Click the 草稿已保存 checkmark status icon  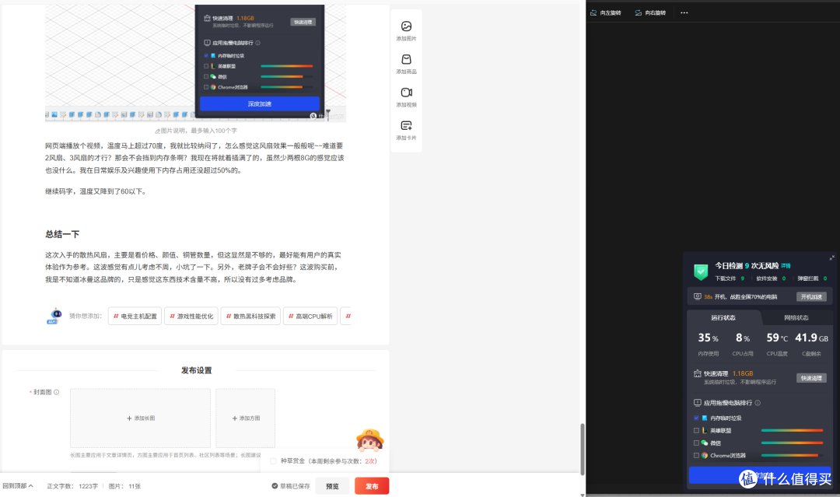(275, 486)
